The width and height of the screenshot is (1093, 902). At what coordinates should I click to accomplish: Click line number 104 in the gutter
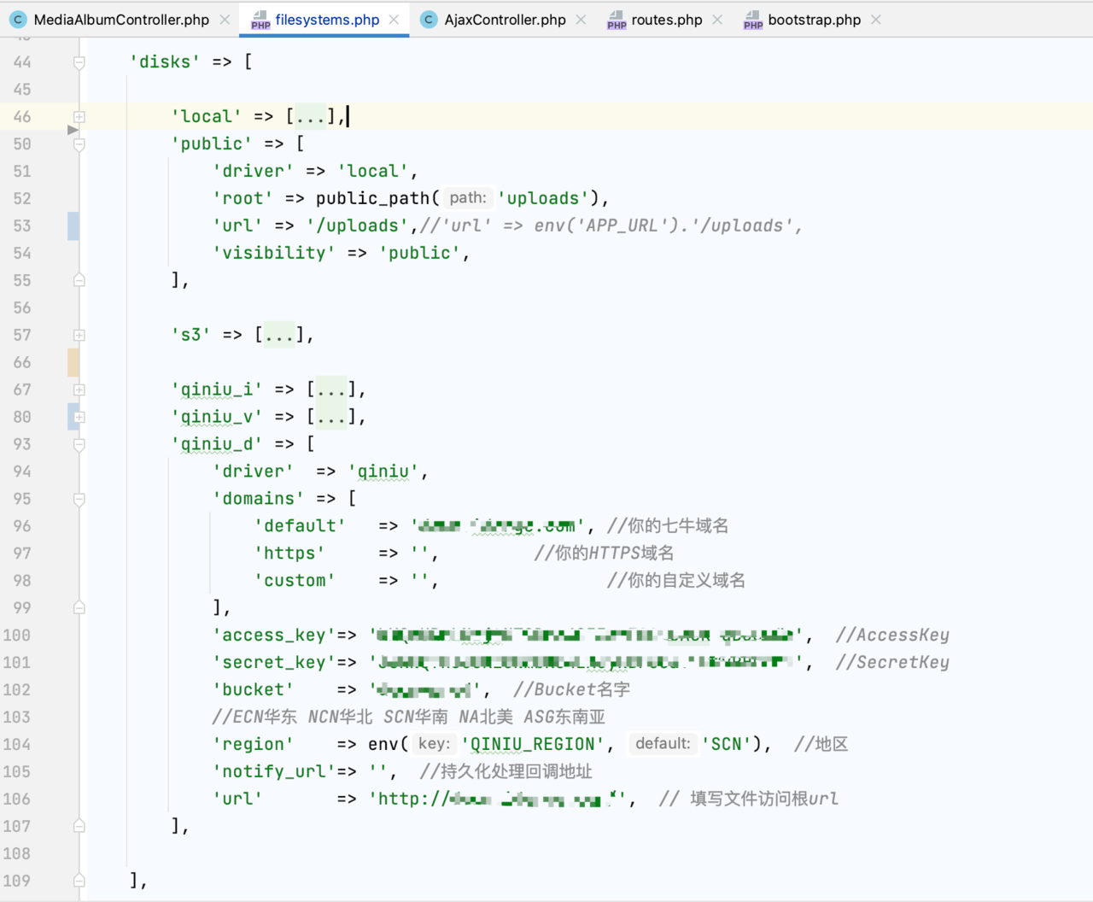[x=17, y=745]
